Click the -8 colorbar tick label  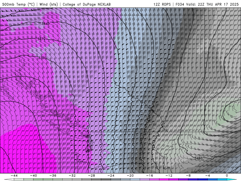point(188,176)
